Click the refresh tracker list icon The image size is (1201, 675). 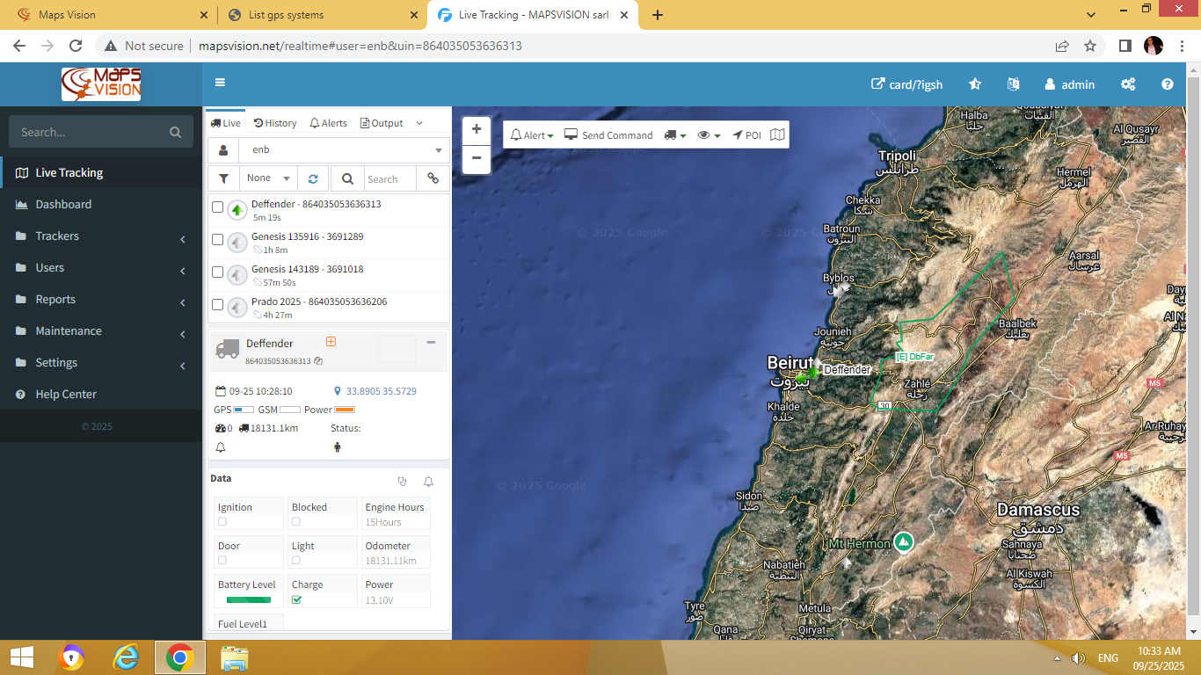coord(313,178)
